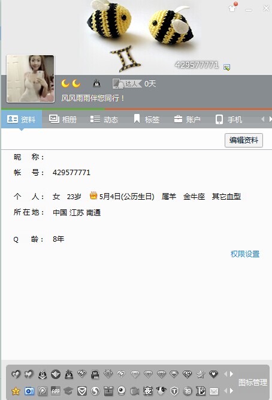Image resolution: width=272 pixels, height=400 pixels.
Task: Click the diamond shield icon in the top row
Action: click(x=56, y=374)
